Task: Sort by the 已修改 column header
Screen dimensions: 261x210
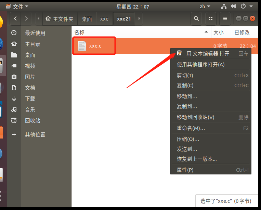Action: (245, 32)
